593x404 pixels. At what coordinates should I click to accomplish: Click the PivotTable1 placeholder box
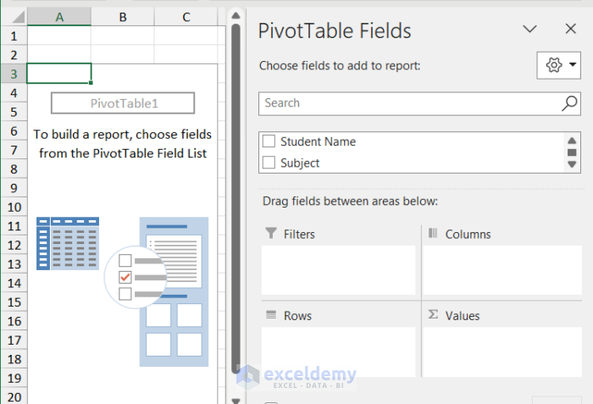[x=123, y=103]
